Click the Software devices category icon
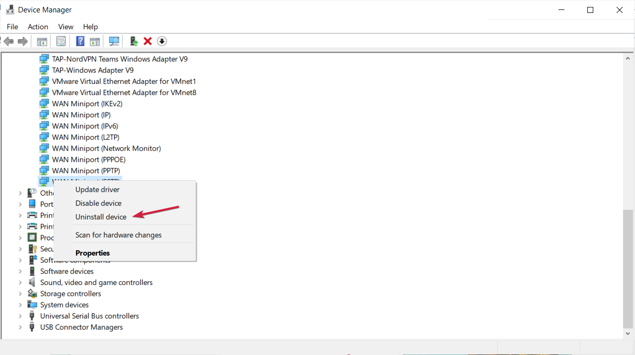 pyautogui.click(x=32, y=271)
